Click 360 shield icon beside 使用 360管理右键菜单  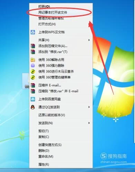pos(33,77)
